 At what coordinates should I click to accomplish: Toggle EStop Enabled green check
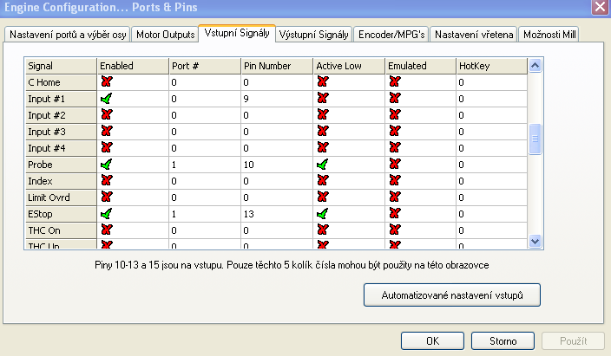(x=107, y=213)
